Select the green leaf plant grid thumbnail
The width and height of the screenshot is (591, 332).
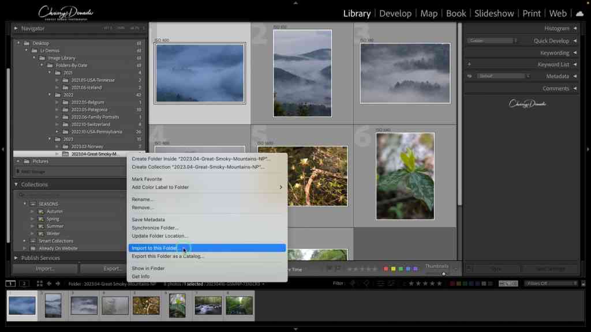405,176
